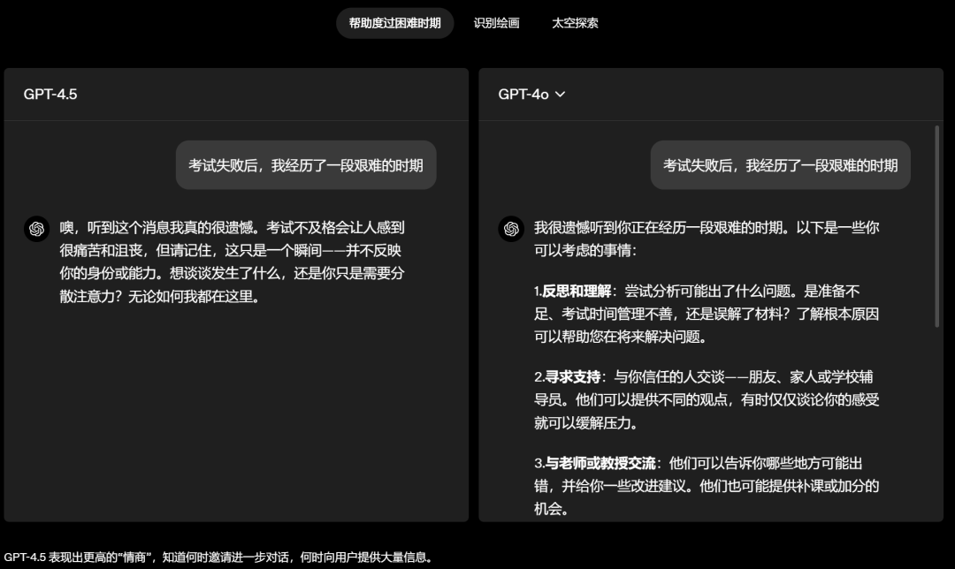Expand the model options next to GPT-4o
Image resolution: width=955 pixels, height=569 pixels.
click(561, 95)
